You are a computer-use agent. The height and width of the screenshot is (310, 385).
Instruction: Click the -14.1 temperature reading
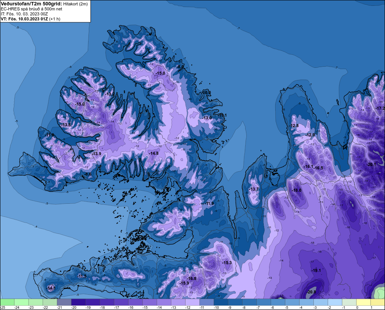[51, 288]
